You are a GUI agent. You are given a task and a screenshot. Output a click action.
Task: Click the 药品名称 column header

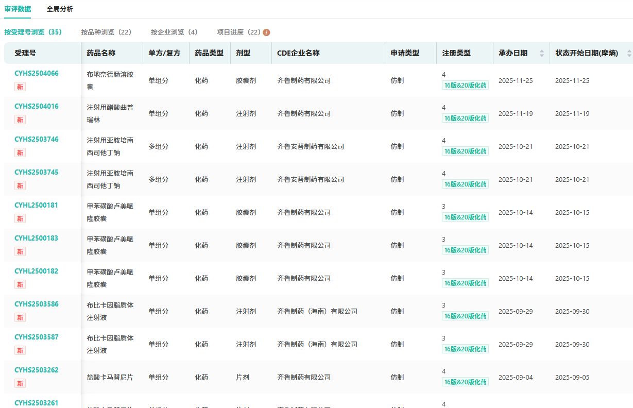point(101,53)
